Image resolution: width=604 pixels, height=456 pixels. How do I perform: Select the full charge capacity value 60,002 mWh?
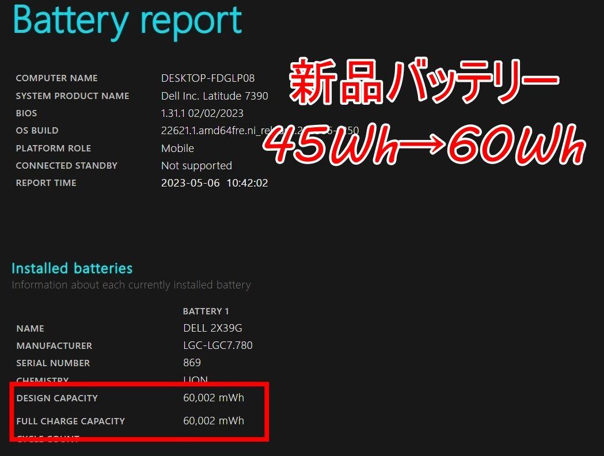[214, 421]
